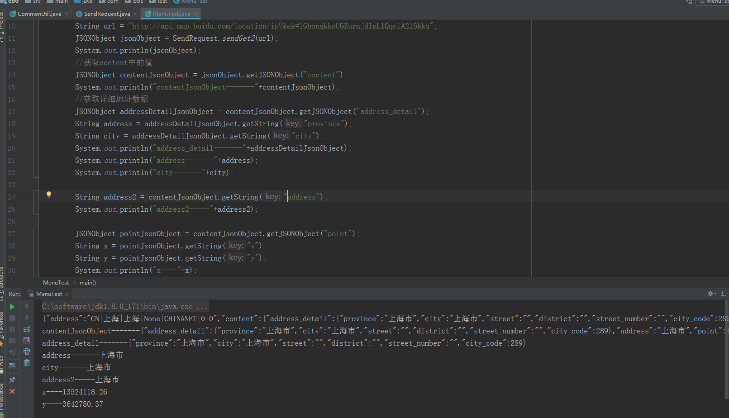Click 'main' folder in navigation bar
The height and width of the screenshot is (418, 729).
point(58,2)
